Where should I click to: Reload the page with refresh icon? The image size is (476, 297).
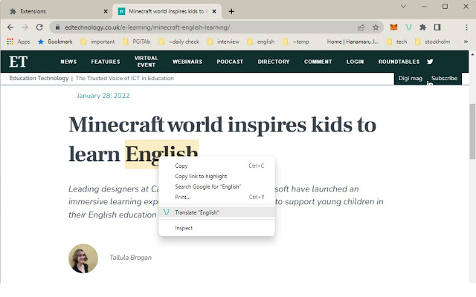click(x=39, y=27)
